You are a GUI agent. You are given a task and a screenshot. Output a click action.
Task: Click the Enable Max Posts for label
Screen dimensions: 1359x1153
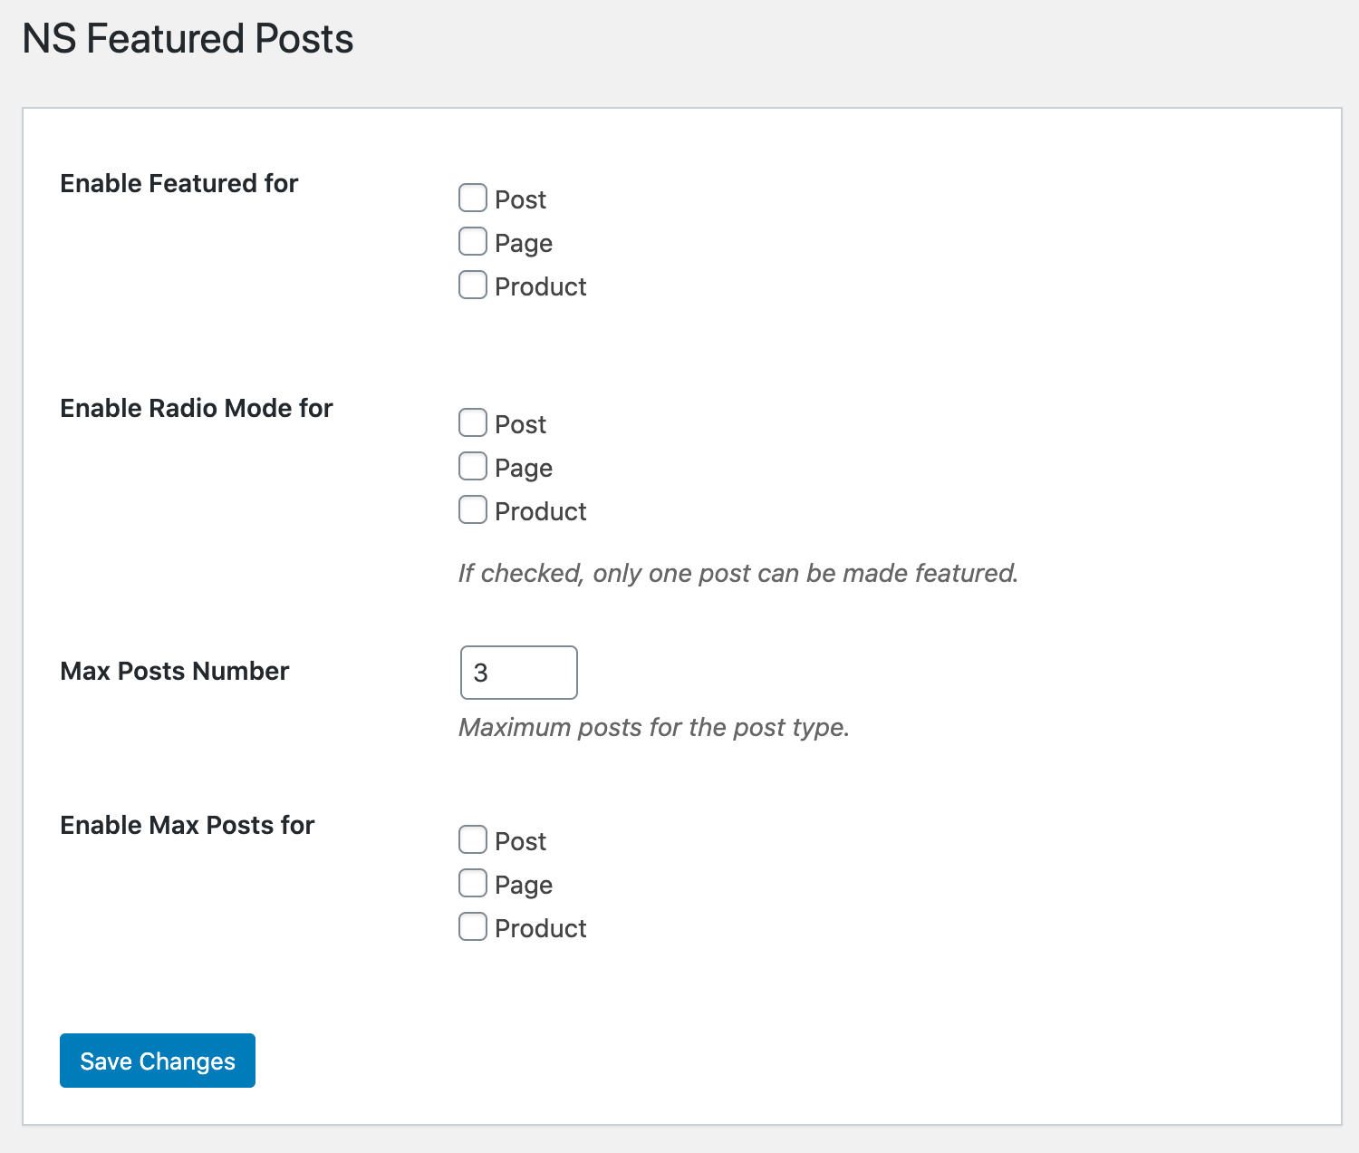(x=187, y=825)
